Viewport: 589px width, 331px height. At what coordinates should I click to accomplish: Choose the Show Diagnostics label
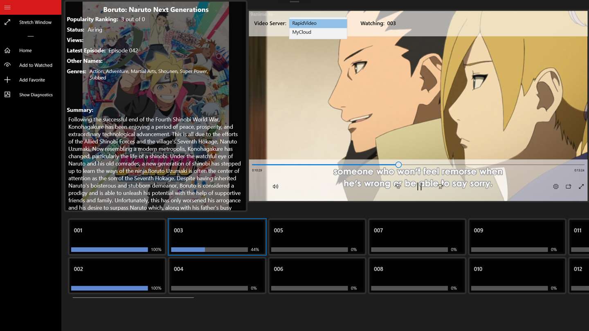(x=36, y=94)
